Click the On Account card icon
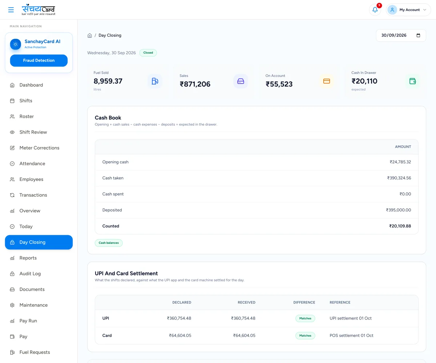The width and height of the screenshot is (436, 363). click(x=327, y=81)
